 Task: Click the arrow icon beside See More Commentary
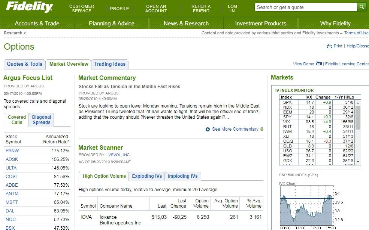[x=208, y=129]
